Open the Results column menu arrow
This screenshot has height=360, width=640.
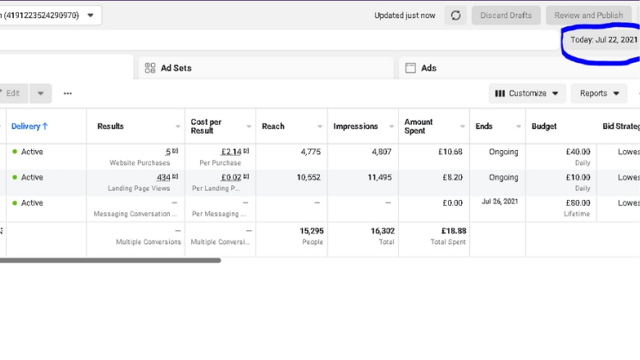(177, 126)
